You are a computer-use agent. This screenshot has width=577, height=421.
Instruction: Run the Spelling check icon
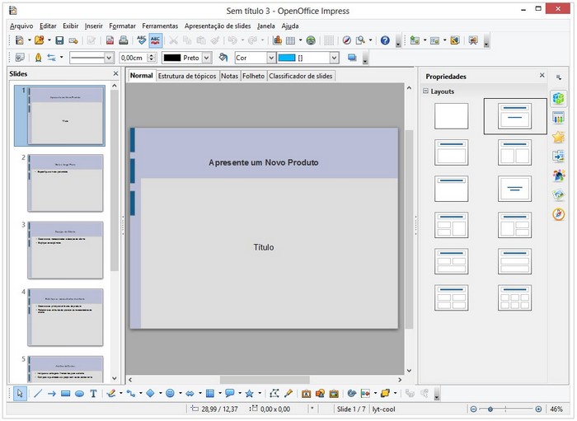[141, 40]
